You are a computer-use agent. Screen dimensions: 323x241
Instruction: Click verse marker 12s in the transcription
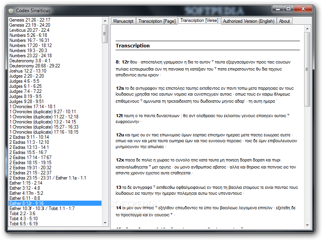tap(120, 89)
